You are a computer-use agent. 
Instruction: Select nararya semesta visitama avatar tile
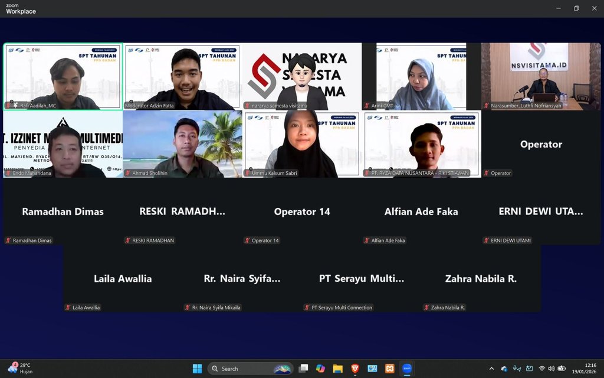click(x=302, y=76)
